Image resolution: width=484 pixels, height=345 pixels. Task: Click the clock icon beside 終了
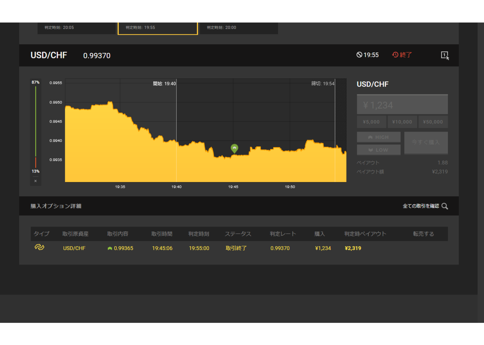coord(395,55)
